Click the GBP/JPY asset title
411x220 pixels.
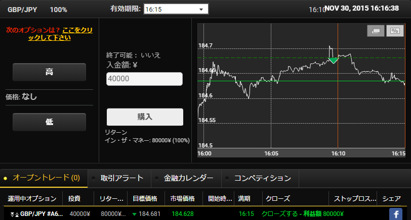[22, 10]
